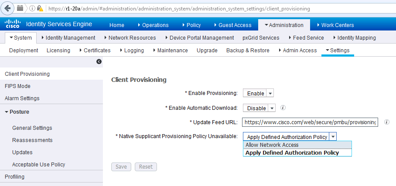Open Feed Service submenu
The image size is (396, 186).
point(306,38)
